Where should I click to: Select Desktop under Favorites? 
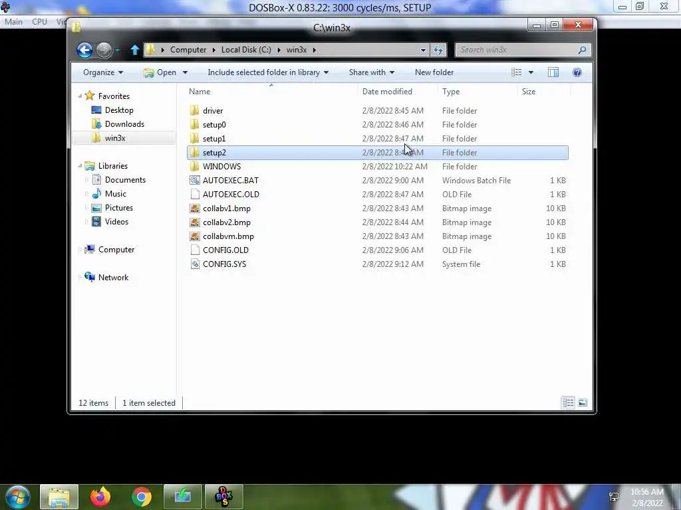[x=119, y=110]
